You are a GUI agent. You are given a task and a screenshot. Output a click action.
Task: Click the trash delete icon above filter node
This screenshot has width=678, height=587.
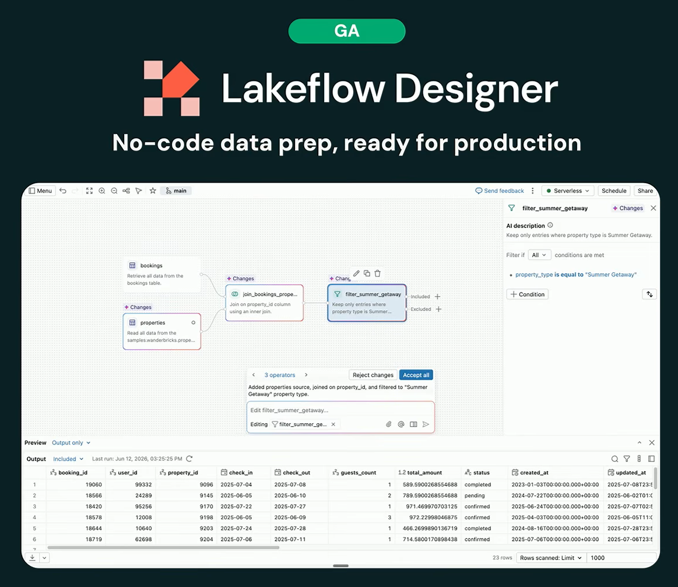click(x=378, y=273)
